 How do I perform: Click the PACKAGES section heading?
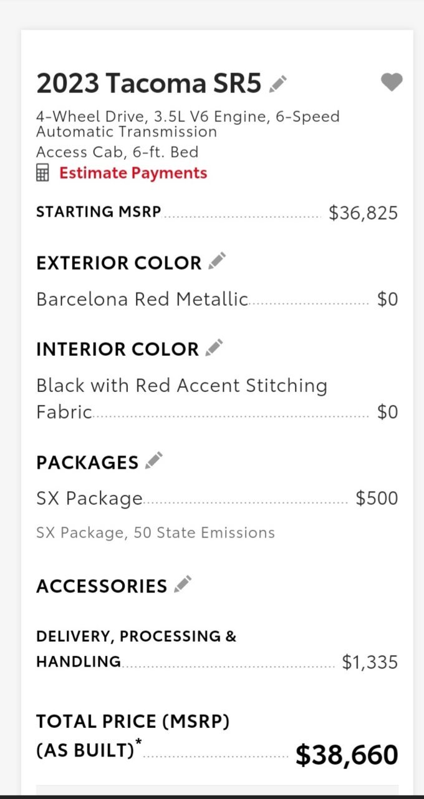pos(87,463)
